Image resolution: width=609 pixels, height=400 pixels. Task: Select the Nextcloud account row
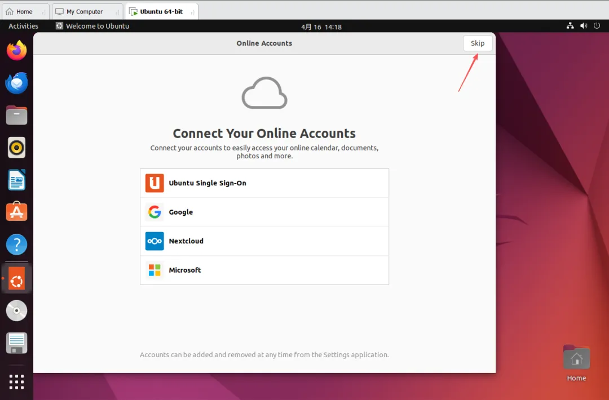tap(264, 241)
